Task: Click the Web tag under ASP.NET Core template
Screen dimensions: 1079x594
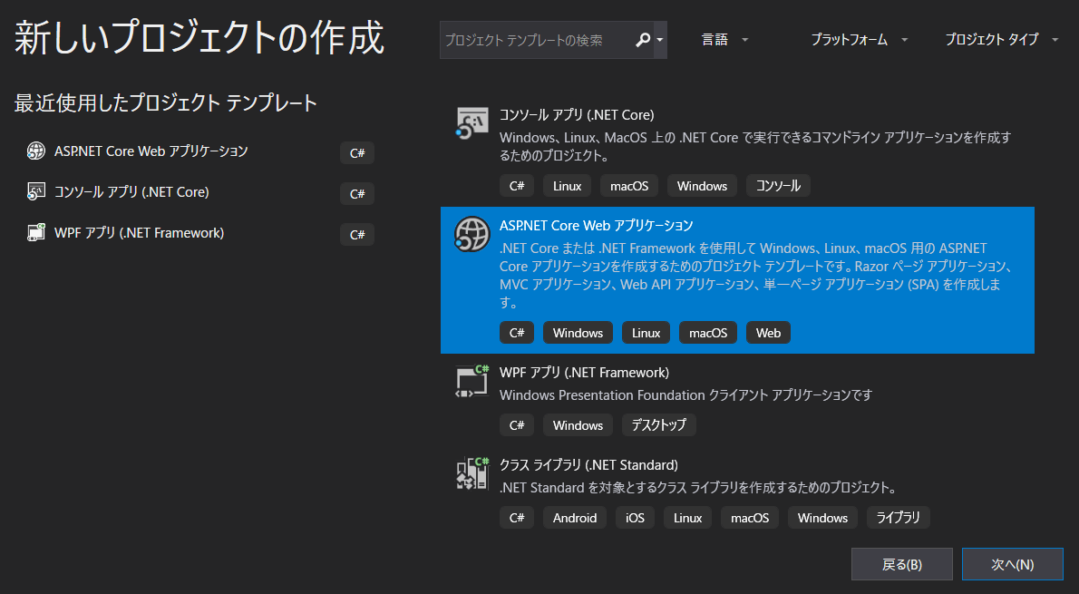Action: coord(768,333)
